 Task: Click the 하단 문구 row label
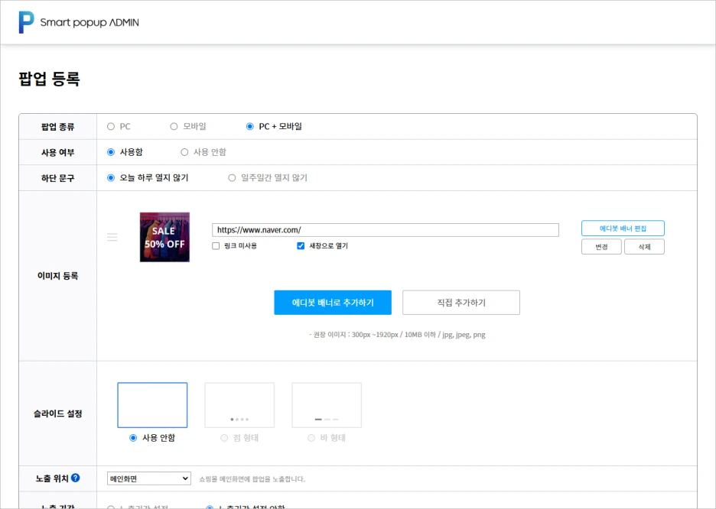pos(57,178)
